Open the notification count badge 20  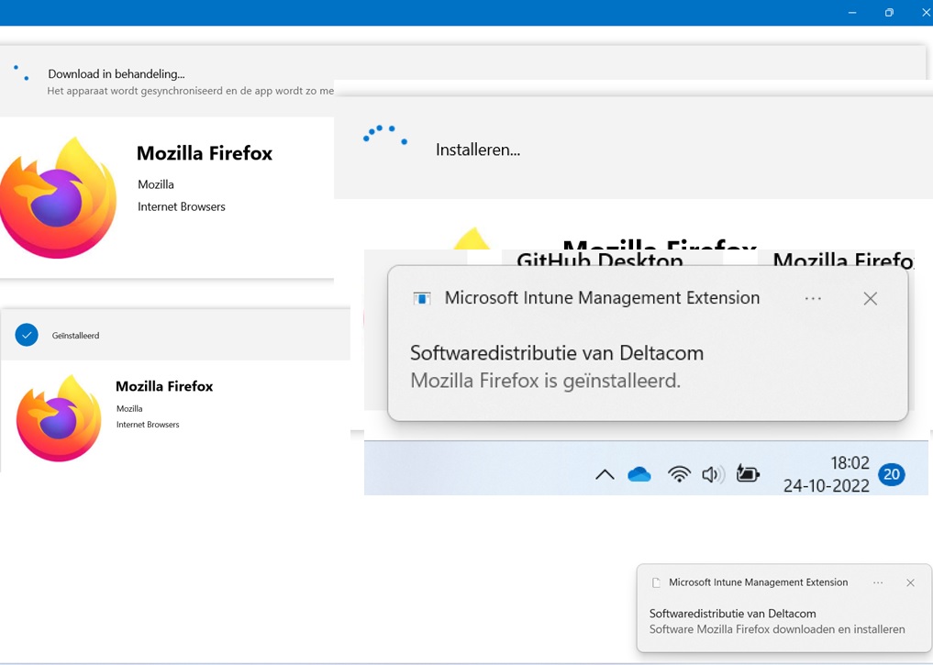[892, 474]
